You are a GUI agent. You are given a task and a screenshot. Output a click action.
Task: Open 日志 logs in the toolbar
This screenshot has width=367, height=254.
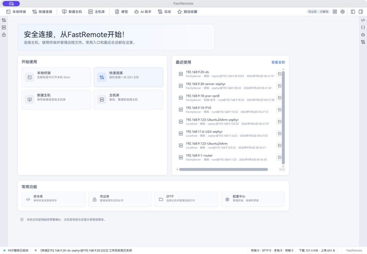click(x=164, y=12)
